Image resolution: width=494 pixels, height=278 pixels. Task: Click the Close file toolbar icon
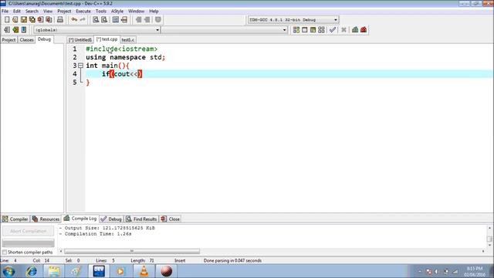click(x=40, y=19)
